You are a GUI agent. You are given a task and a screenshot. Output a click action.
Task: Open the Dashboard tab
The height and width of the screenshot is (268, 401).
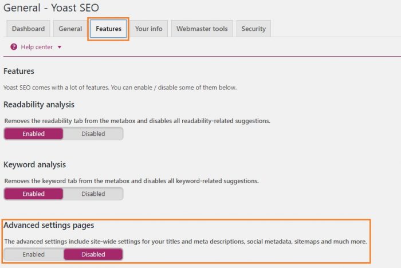click(x=28, y=29)
